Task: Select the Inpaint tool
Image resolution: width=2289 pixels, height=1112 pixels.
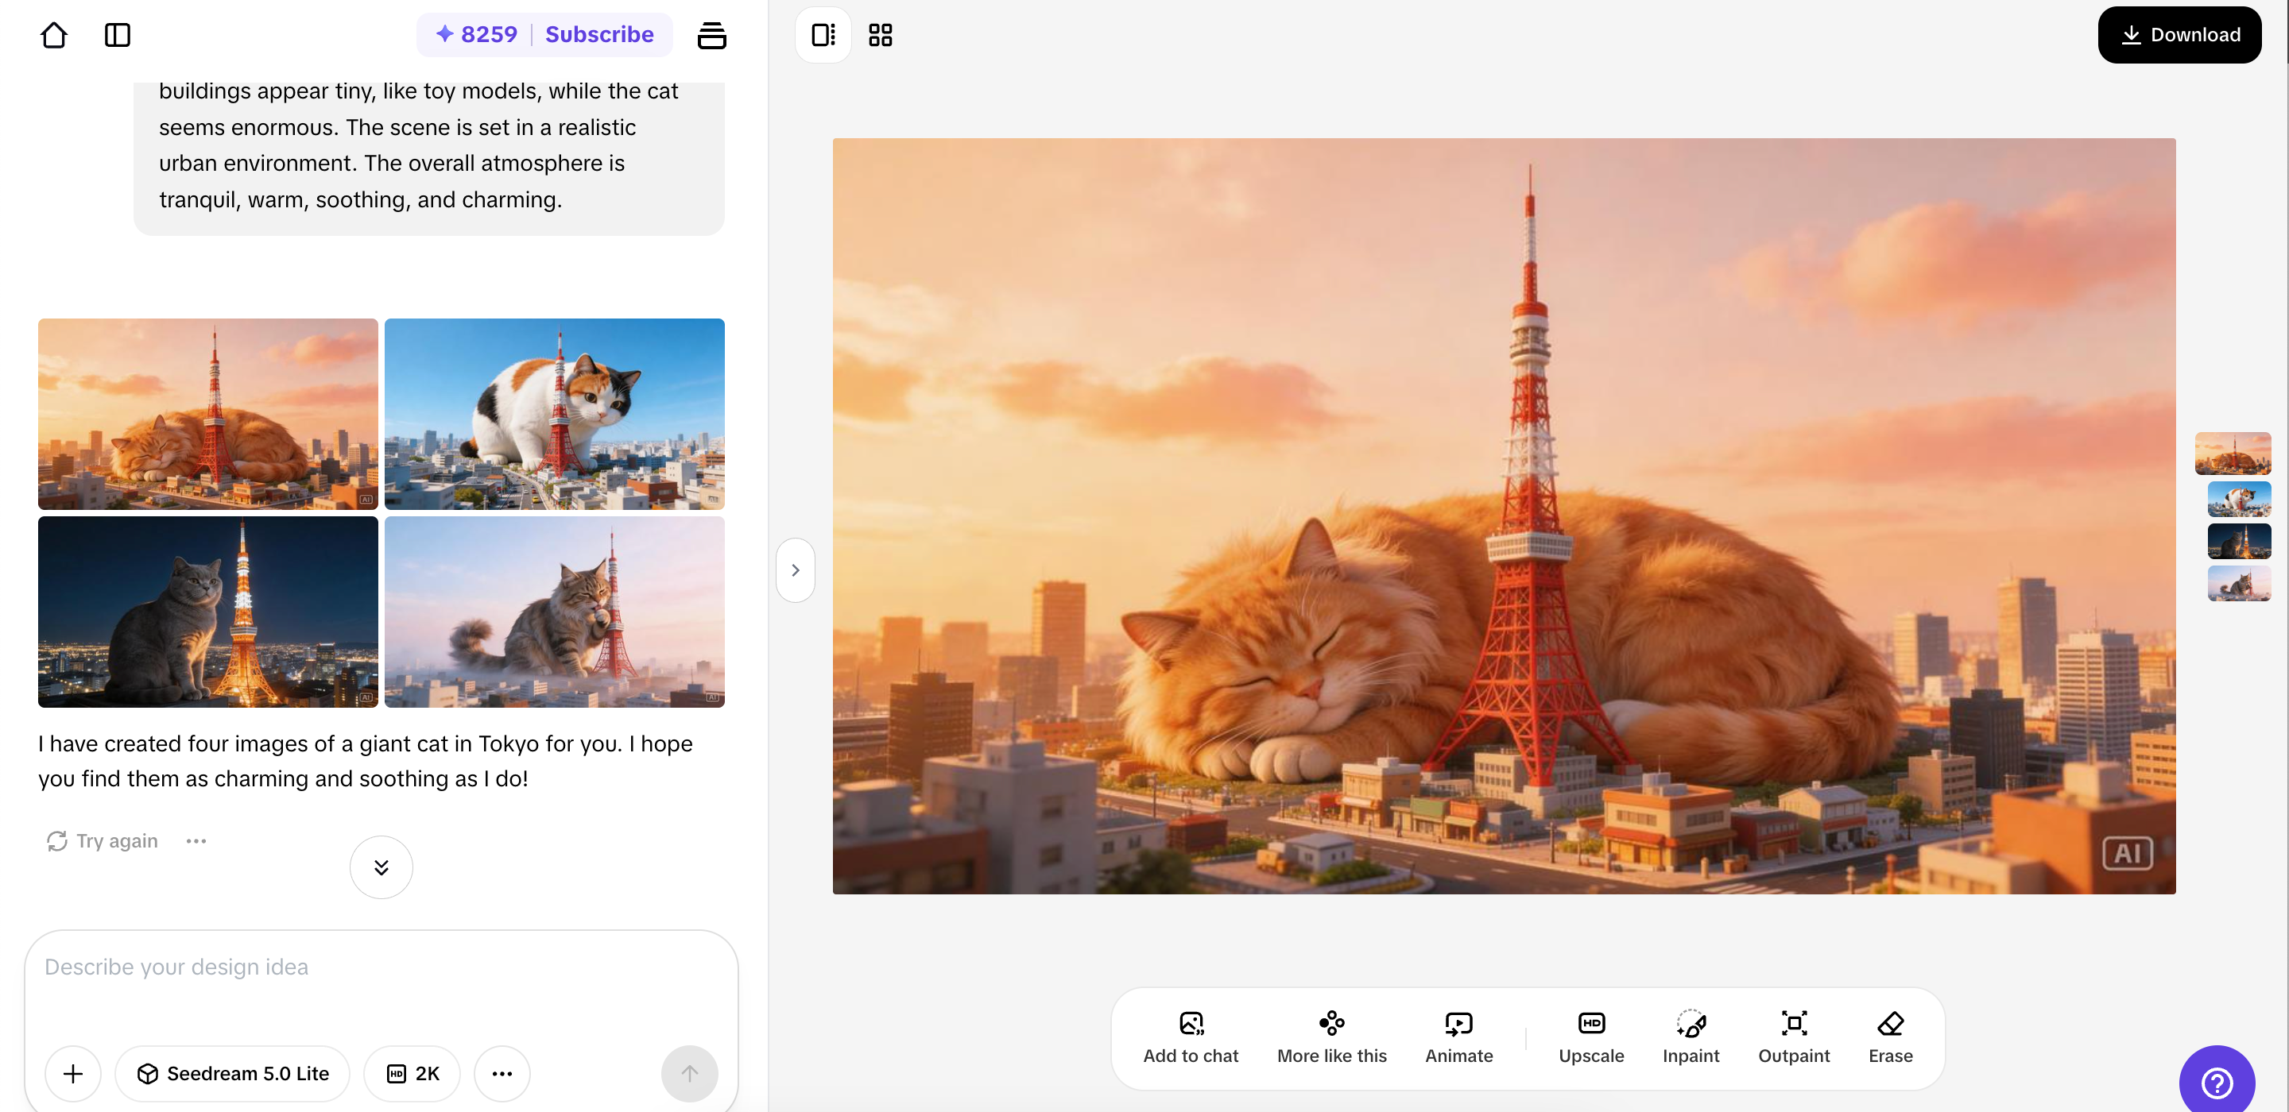Action: (x=1690, y=1036)
